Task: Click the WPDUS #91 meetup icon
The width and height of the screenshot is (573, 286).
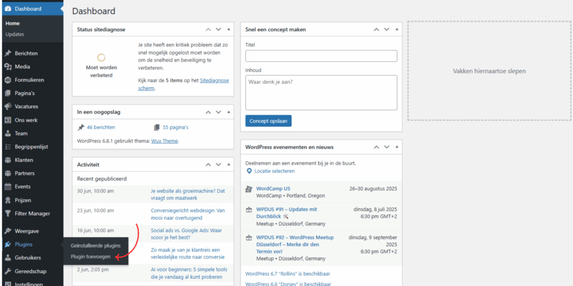Action: pyautogui.click(x=249, y=210)
